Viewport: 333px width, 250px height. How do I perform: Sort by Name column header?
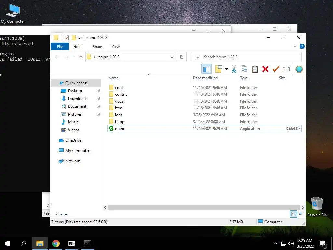click(x=149, y=78)
